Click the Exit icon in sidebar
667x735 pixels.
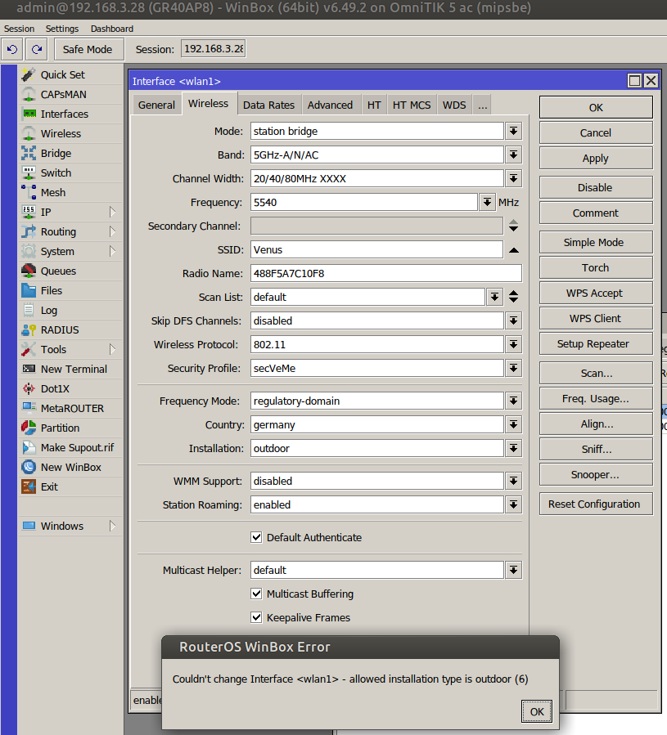[x=29, y=487]
